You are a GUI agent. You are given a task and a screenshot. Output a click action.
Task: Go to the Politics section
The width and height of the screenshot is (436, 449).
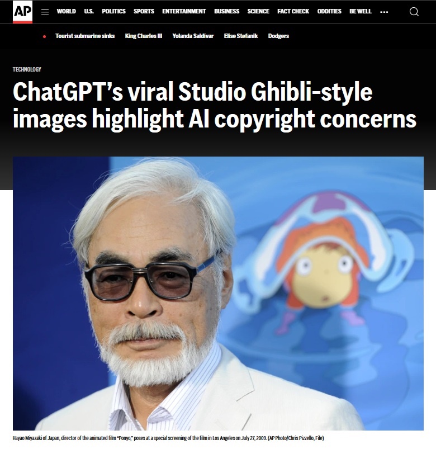pyautogui.click(x=113, y=11)
